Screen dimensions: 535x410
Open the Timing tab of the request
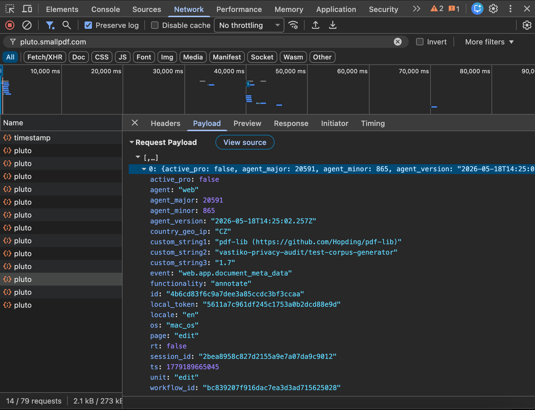click(373, 123)
